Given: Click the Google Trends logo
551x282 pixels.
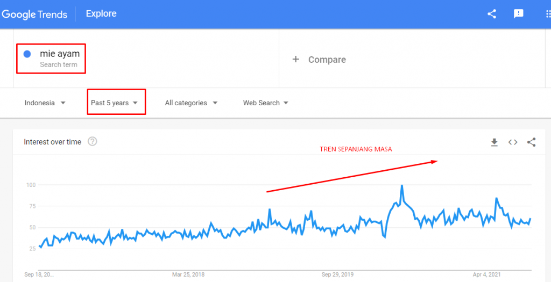Looking at the screenshot, I should click(35, 14).
